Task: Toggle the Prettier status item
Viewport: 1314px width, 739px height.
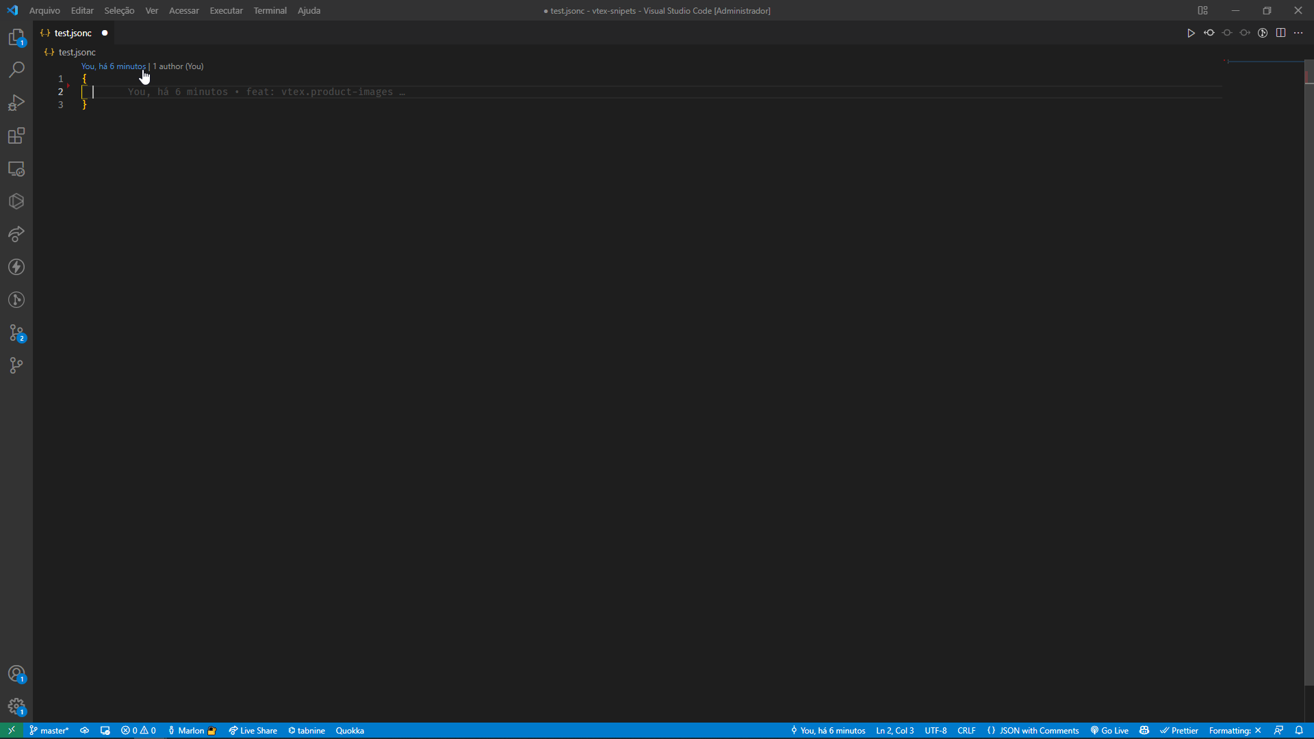Action: point(1179,730)
